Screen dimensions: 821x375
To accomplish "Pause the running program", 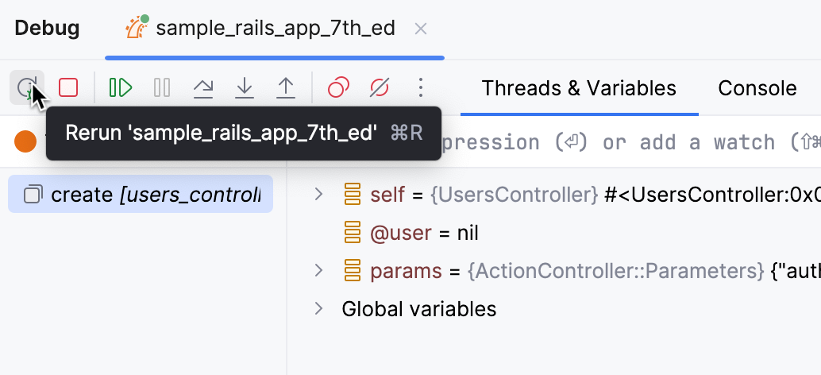I will tap(162, 87).
